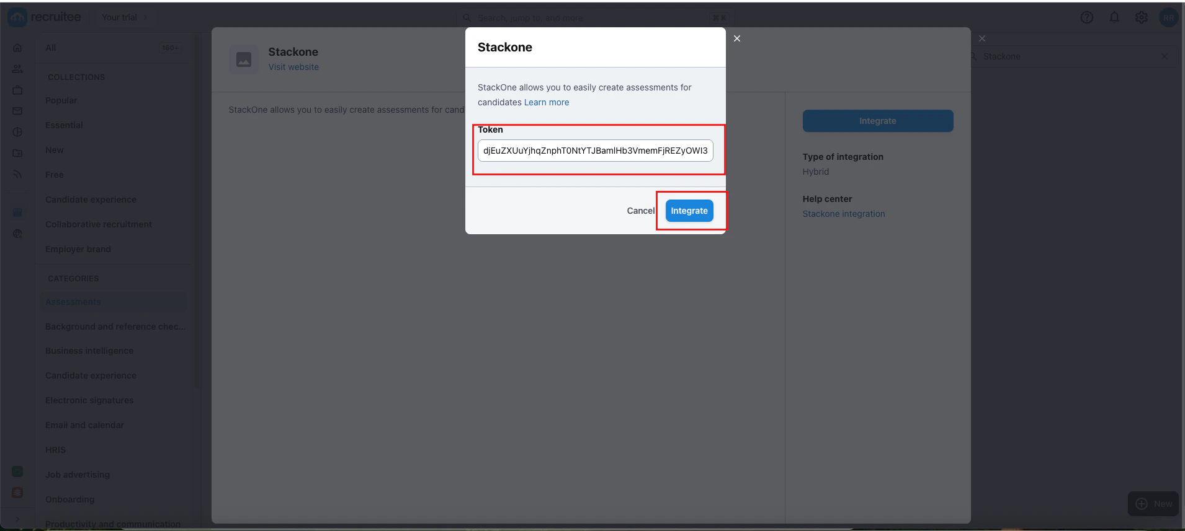Select Background and reference checks category
Screen dimensions: 1185x531
(x=115, y=327)
